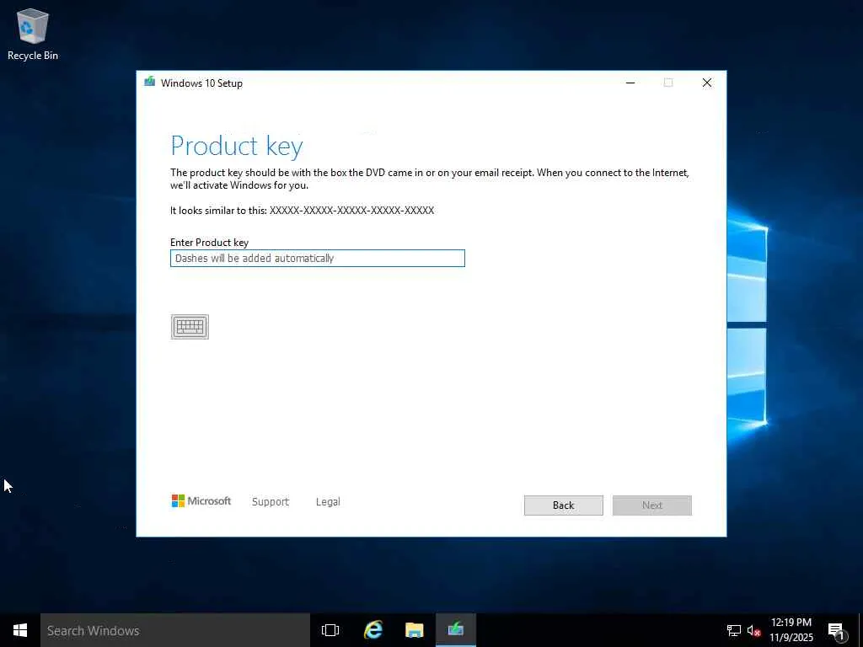The height and width of the screenshot is (647, 863).
Task: Click the sample key XXXXX-XXXXX-XXXXX-XXXXX-XXXXX text
Action: click(351, 210)
